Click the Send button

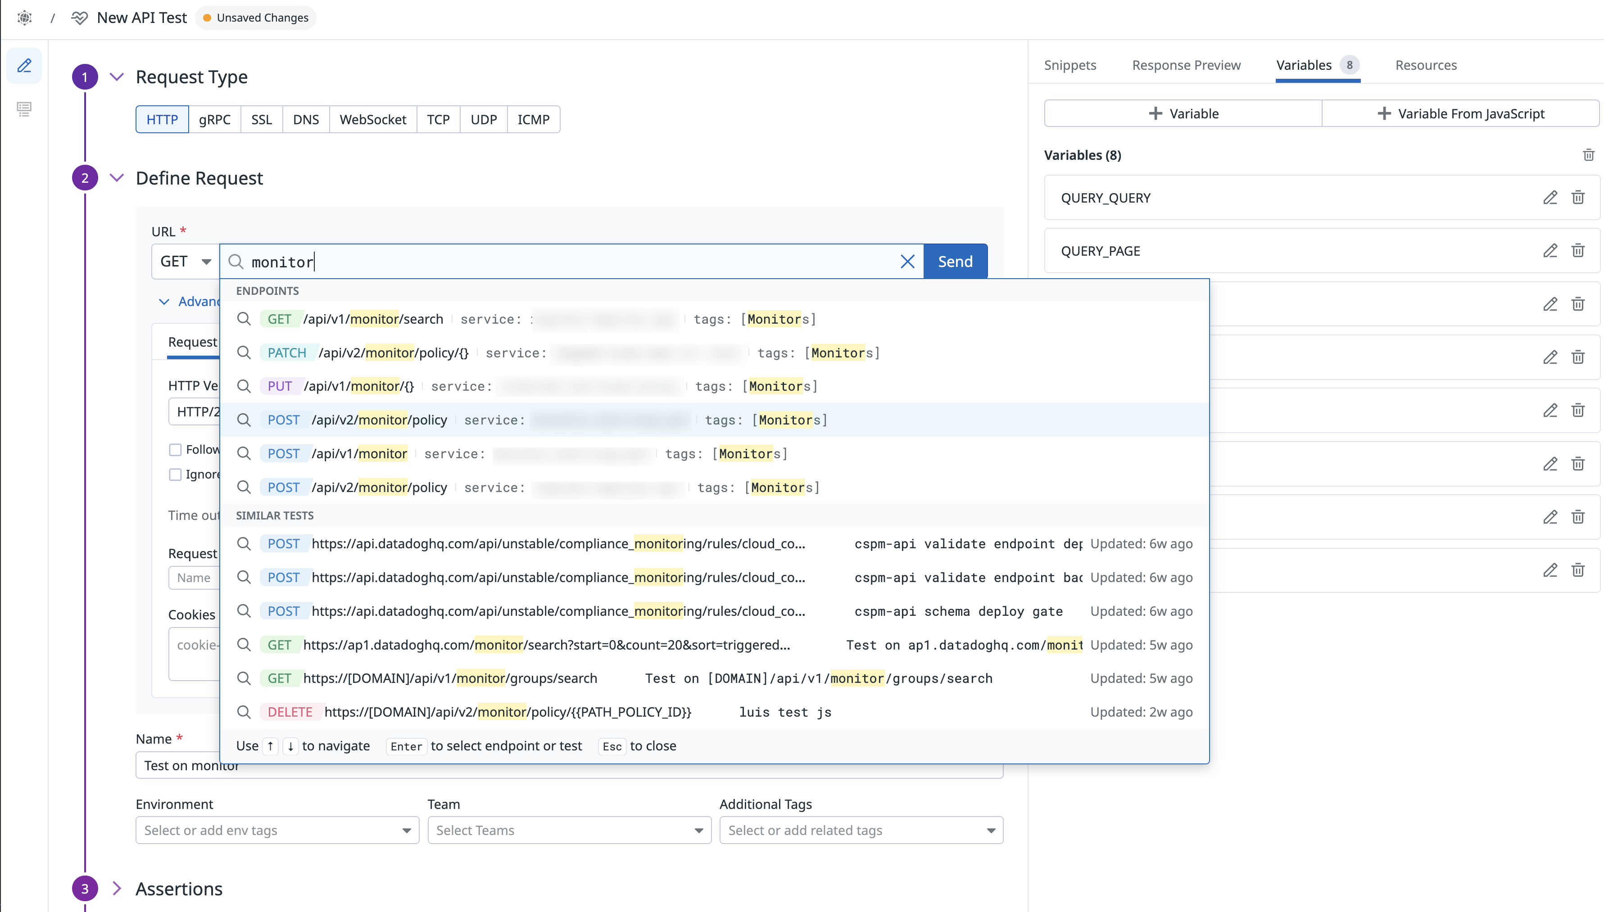coord(955,261)
